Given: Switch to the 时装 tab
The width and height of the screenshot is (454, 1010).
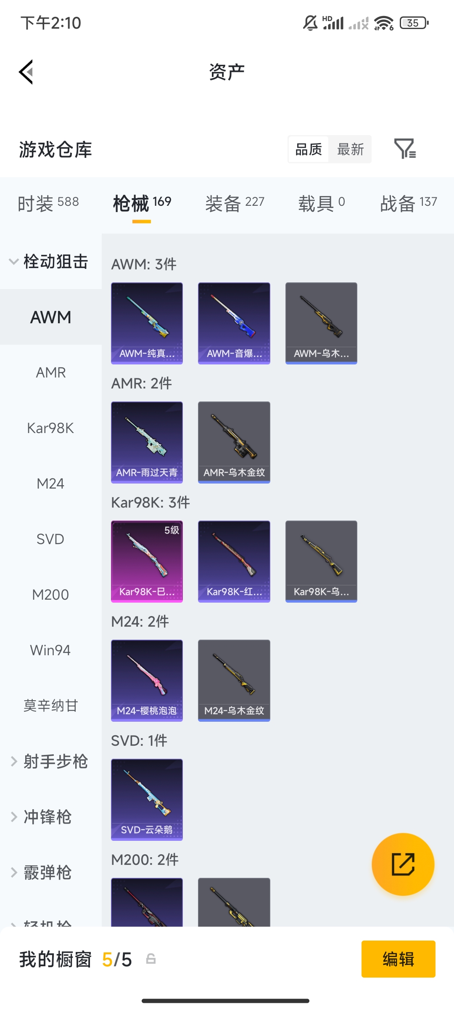Looking at the screenshot, I should click(48, 203).
